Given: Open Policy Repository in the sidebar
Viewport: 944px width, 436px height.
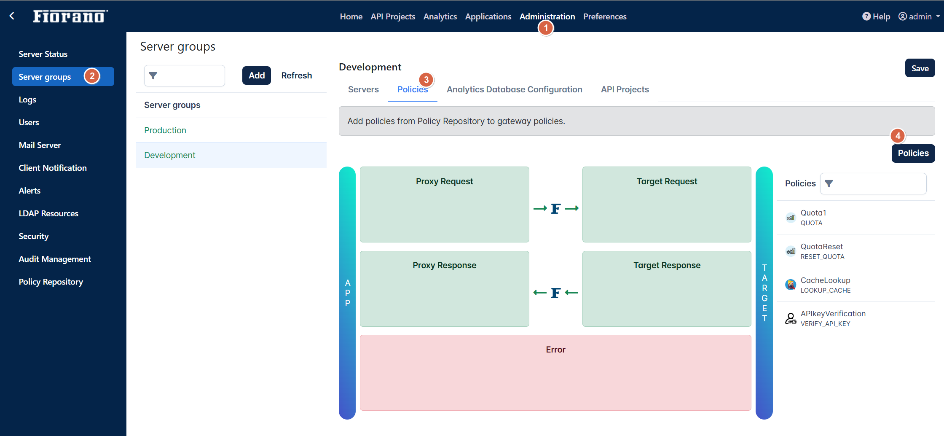Looking at the screenshot, I should (x=51, y=282).
